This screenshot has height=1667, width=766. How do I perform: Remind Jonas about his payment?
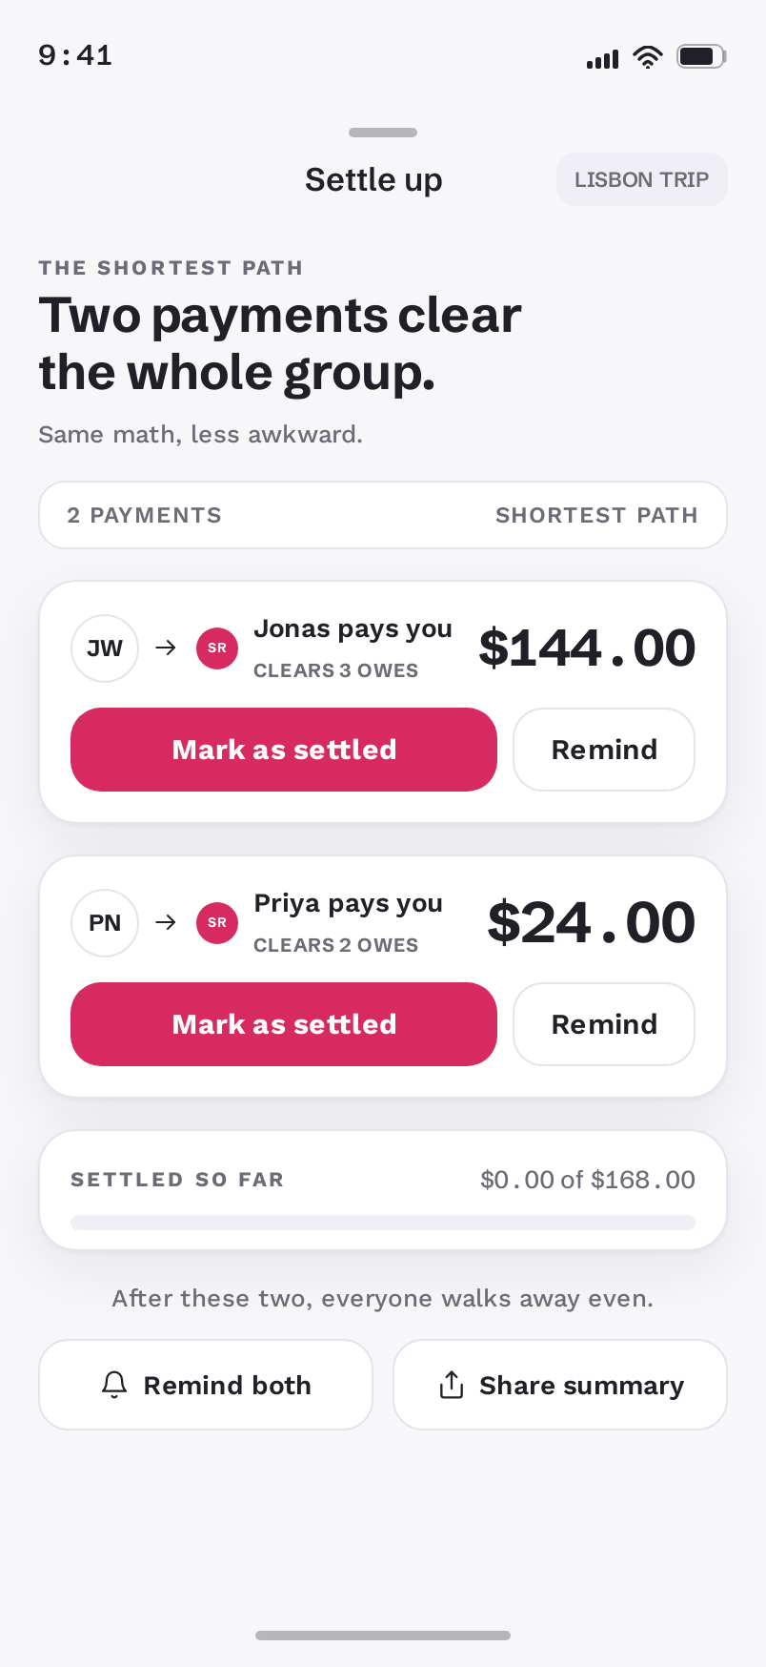pyautogui.click(x=604, y=750)
